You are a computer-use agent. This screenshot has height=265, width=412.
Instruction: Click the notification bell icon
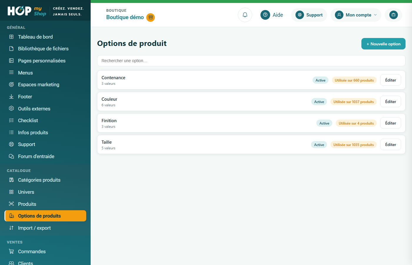(245, 15)
